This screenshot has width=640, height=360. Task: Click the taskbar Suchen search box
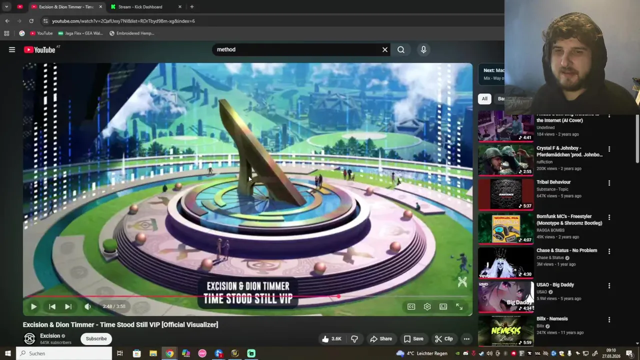(64, 353)
